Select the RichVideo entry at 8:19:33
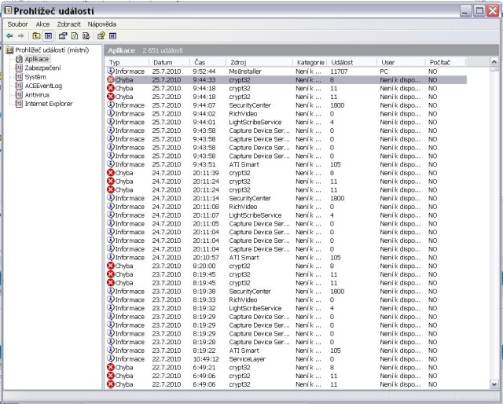The width and height of the screenshot is (503, 404). [285, 299]
